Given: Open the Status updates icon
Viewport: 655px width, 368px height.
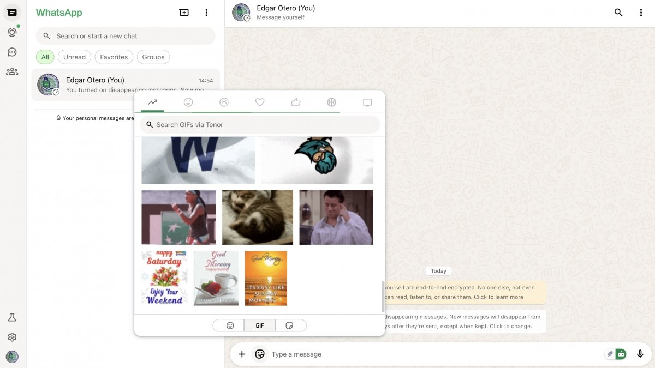Looking at the screenshot, I should pyautogui.click(x=12, y=32).
